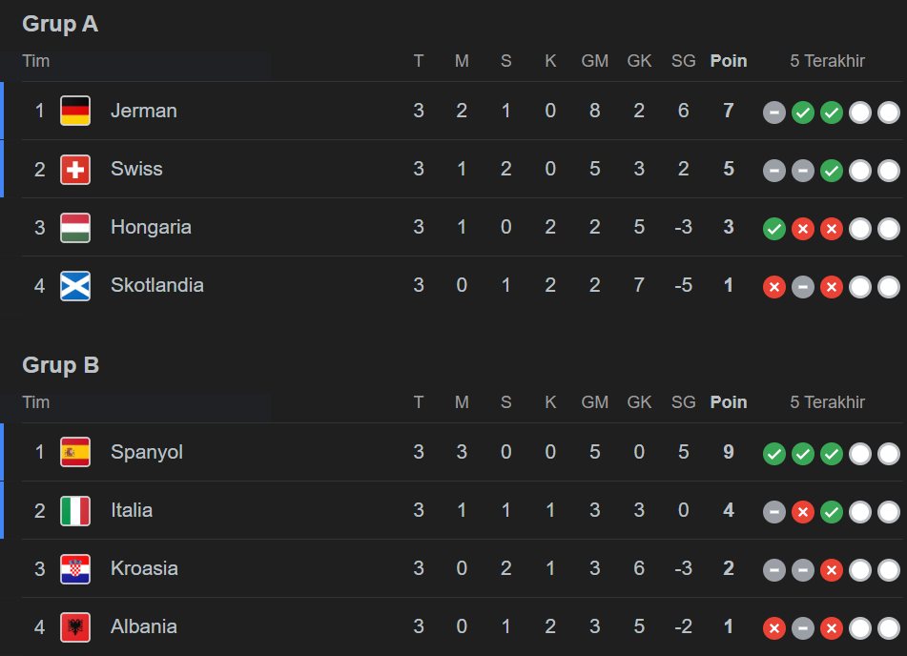Image resolution: width=907 pixels, height=656 pixels.
Task: Click the Croatia flag icon
Action: click(75, 569)
